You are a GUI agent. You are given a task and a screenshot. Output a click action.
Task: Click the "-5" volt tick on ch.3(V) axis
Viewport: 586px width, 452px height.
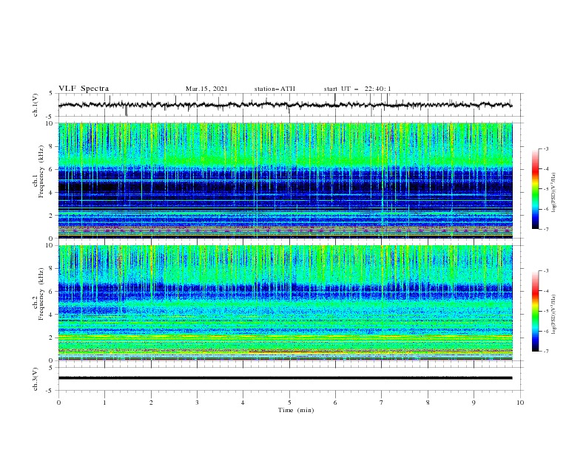(50, 391)
